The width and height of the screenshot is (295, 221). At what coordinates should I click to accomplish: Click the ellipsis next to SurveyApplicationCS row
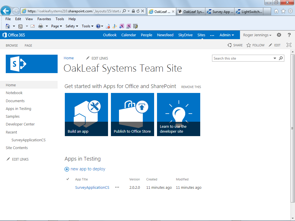pos(117,187)
